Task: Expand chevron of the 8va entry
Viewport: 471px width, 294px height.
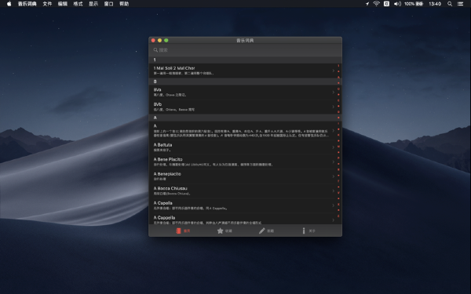Action: pos(333,92)
